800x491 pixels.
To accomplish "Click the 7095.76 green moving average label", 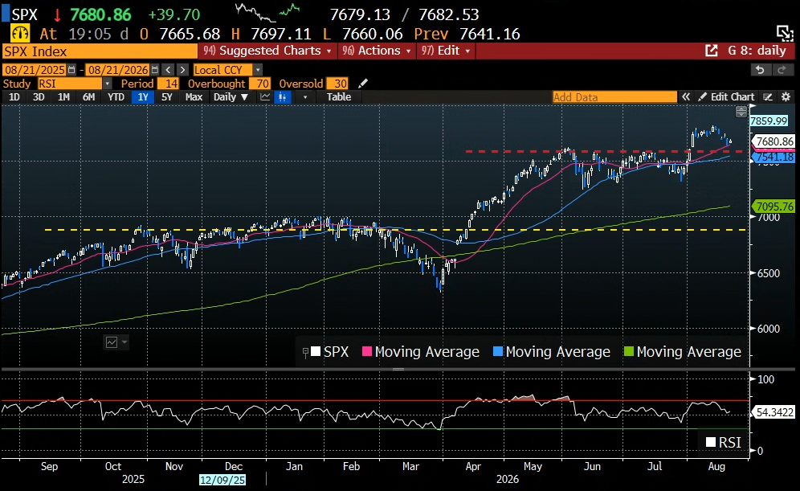I will 774,207.
